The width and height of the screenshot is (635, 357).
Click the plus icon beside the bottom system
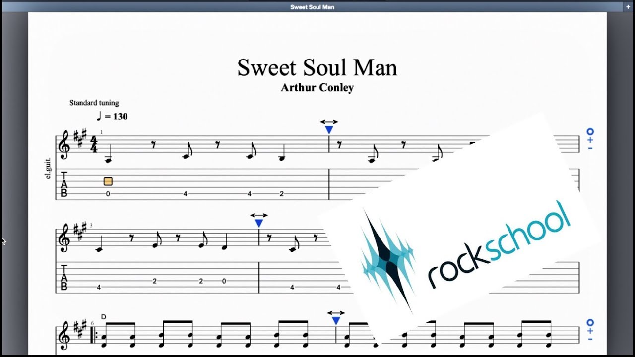(x=590, y=331)
